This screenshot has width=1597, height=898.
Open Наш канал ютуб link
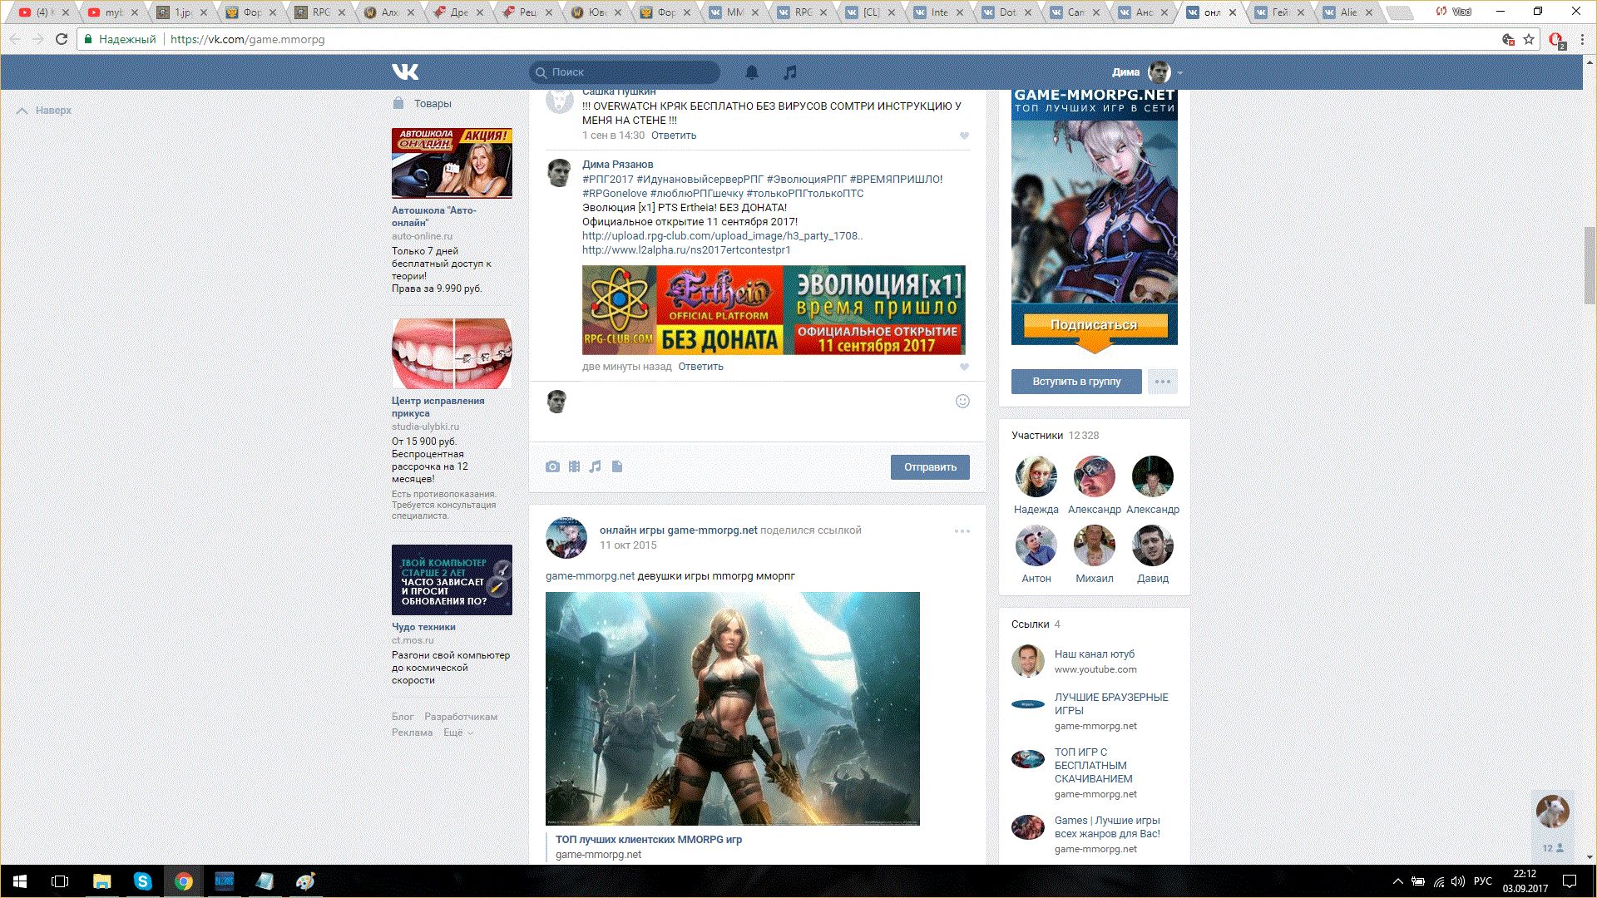[x=1095, y=654]
